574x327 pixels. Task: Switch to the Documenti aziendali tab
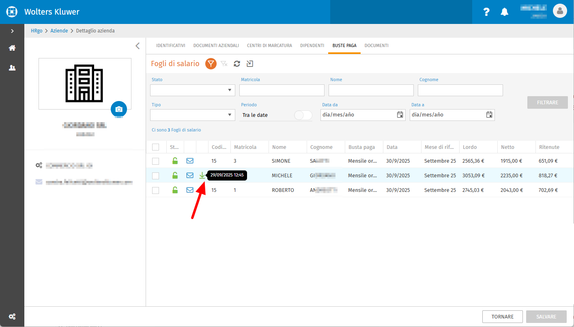(216, 45)
